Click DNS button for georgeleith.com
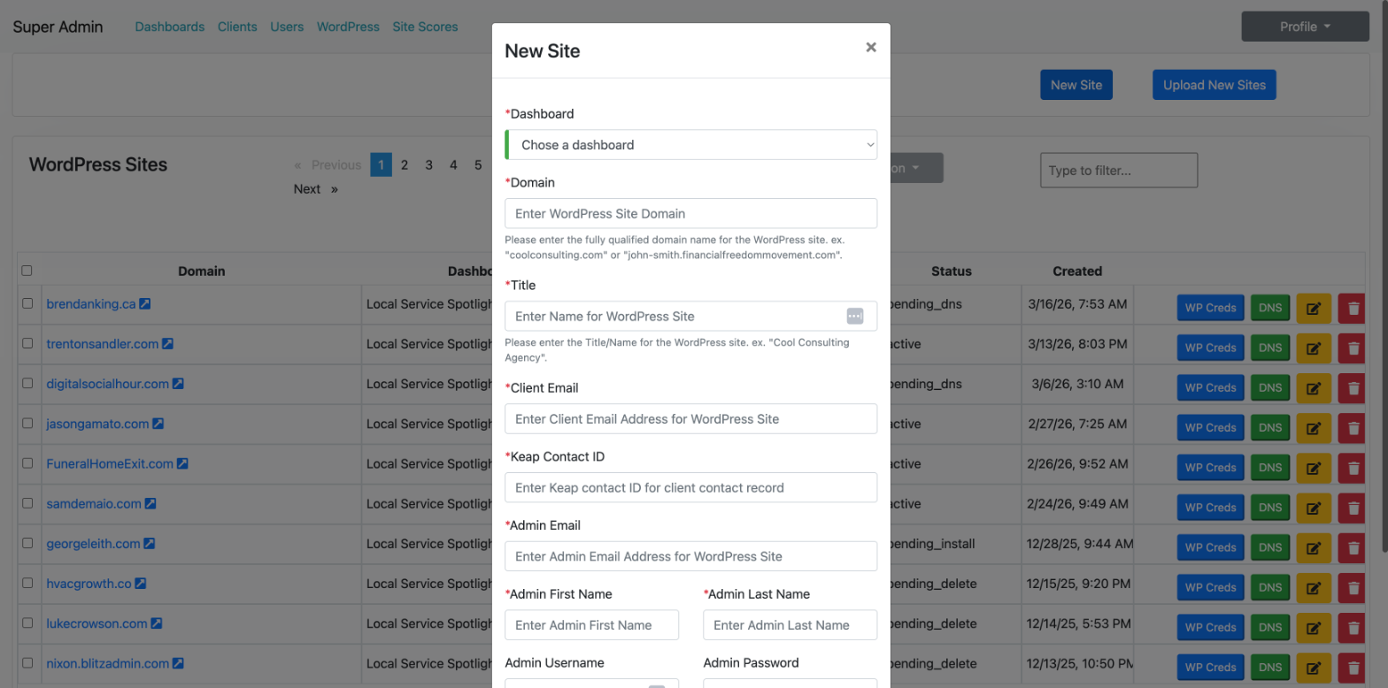 click(1270, 547)
